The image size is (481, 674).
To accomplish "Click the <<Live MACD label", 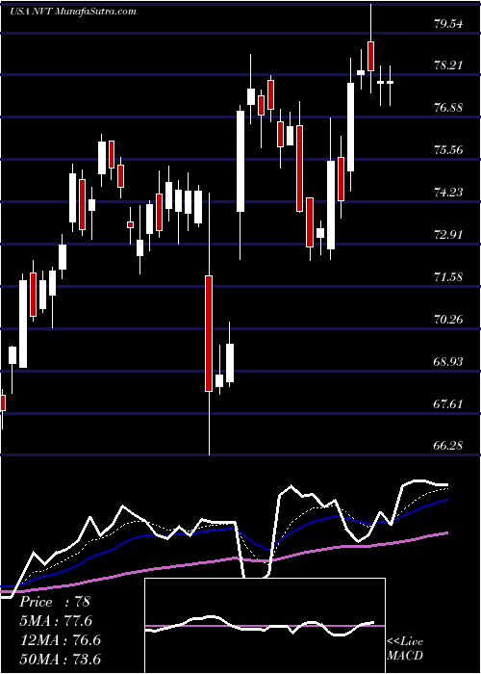I will [x=405, y=648].
